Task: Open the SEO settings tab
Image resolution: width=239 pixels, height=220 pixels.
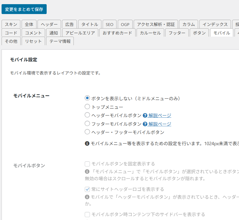Action: (109, 24)
